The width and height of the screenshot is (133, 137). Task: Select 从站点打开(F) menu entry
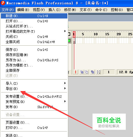(34, 26)
